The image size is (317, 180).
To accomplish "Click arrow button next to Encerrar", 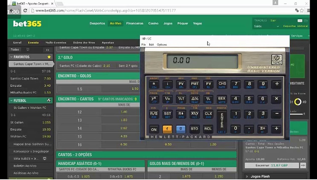I will (303, 165).
